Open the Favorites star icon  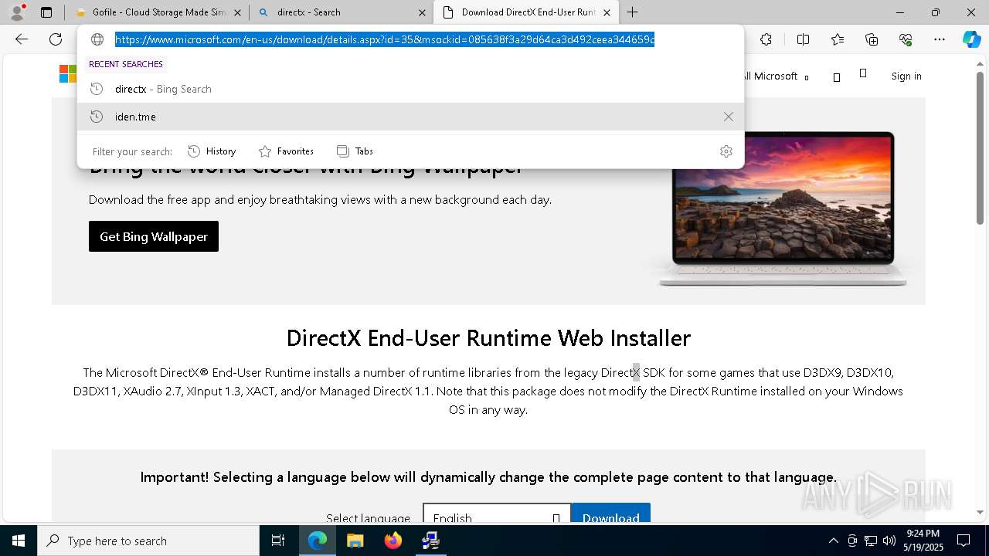838,39
